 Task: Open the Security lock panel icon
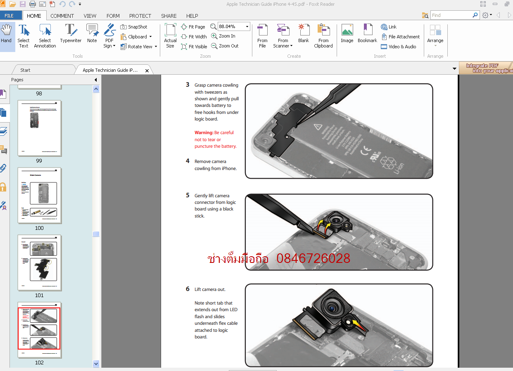(x=3, y=187)
